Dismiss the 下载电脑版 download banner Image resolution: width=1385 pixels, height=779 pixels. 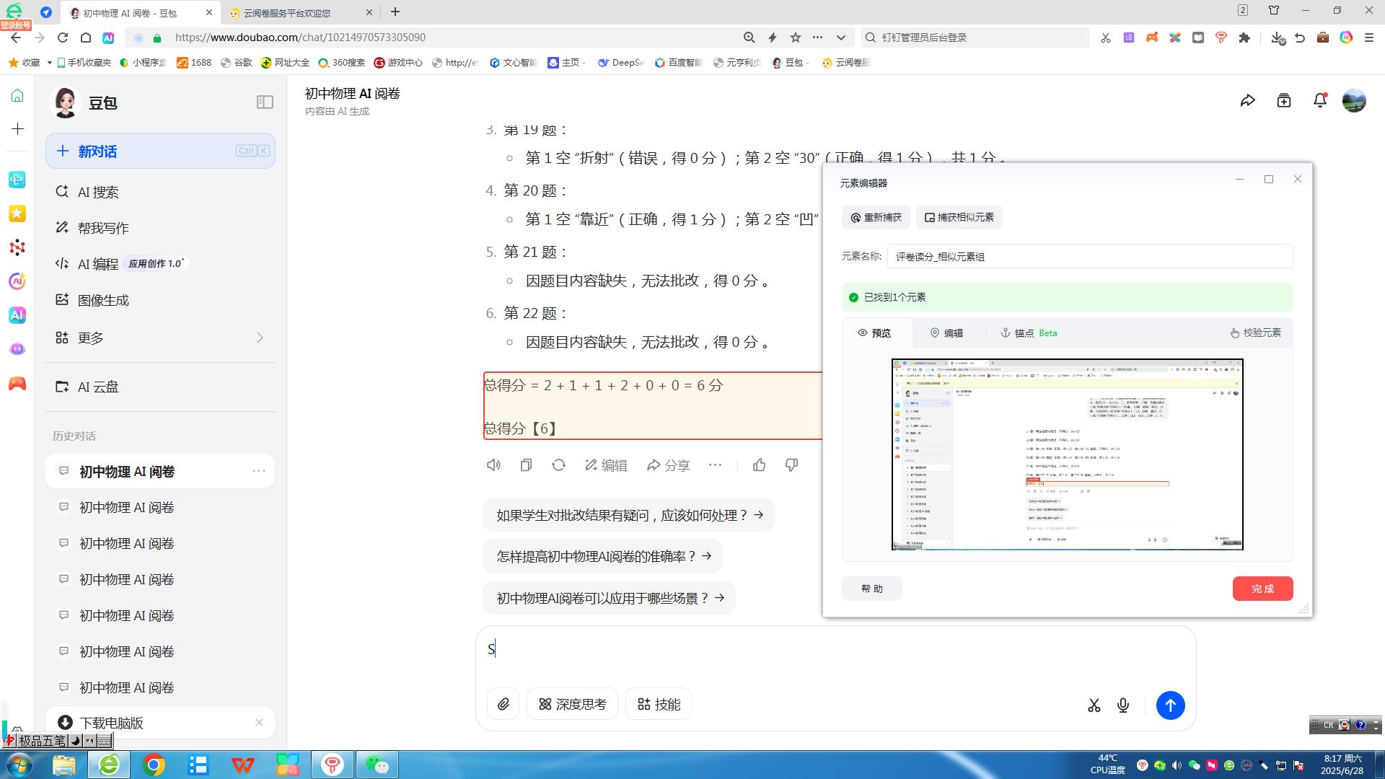[259, 723]
